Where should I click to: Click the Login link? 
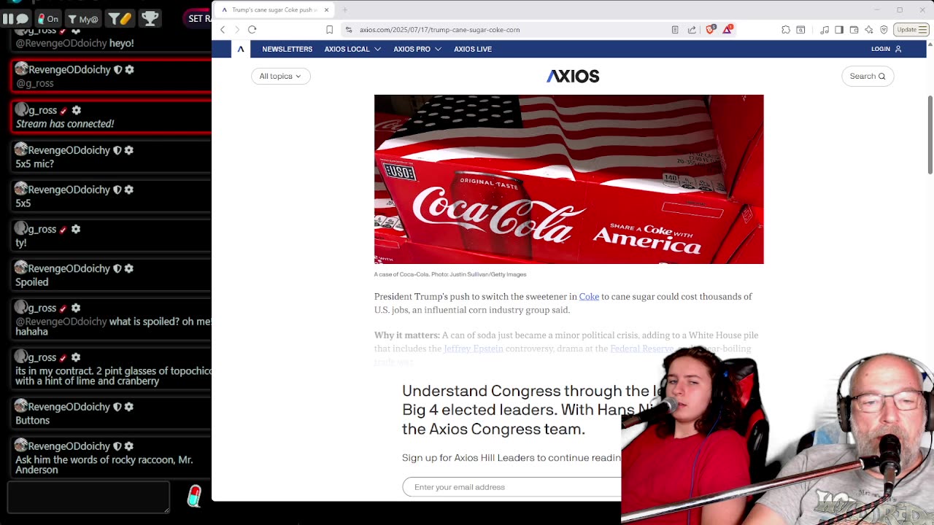coord(887,49)
